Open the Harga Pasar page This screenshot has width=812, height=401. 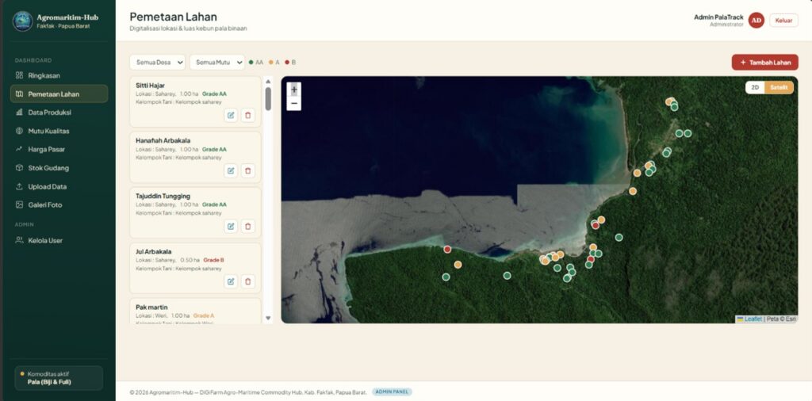point(59,150)
